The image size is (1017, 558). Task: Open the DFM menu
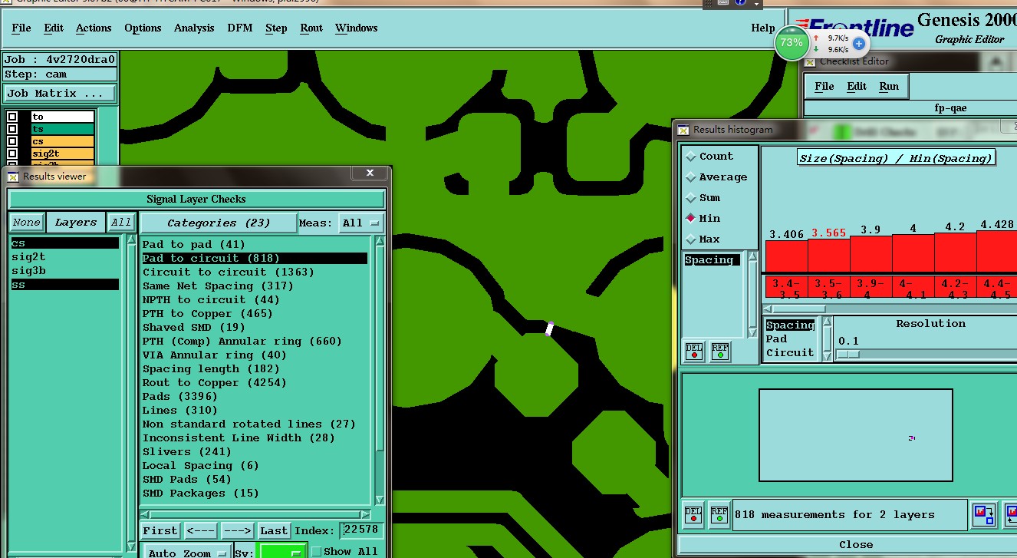(x=240, y=28)
